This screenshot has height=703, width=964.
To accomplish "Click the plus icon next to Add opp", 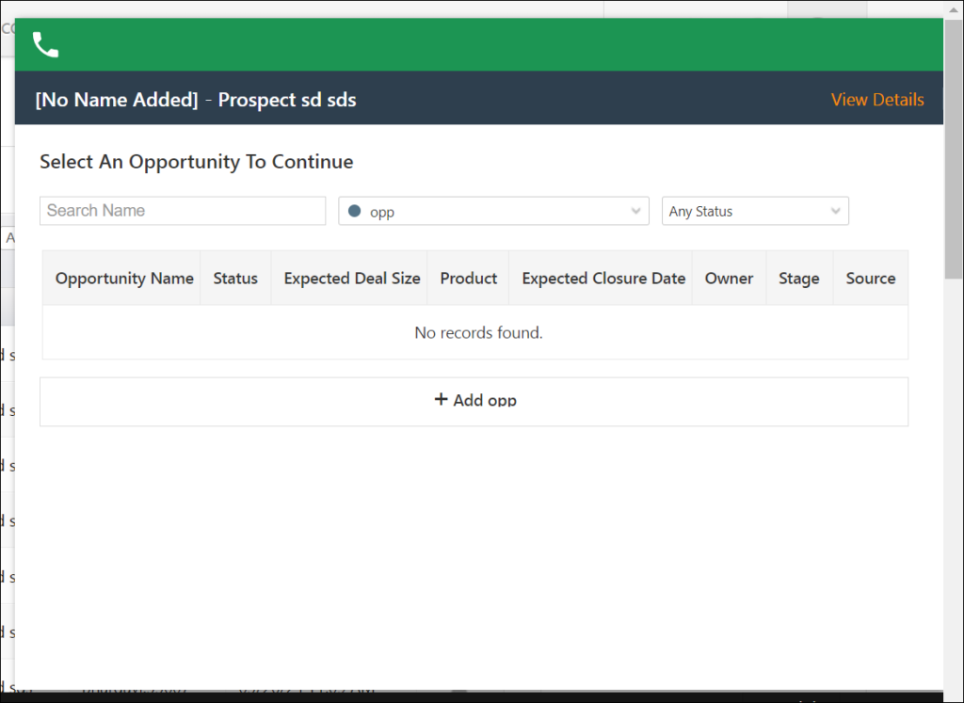I will (441, 400).
